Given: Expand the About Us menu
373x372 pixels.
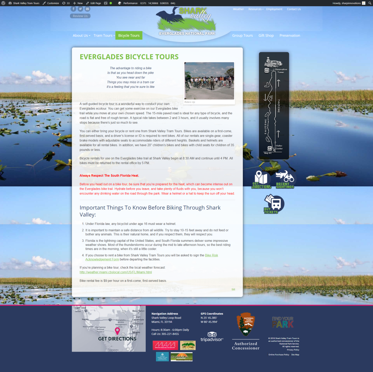Looking at the screenshot, I should click(x=81, y=35).
